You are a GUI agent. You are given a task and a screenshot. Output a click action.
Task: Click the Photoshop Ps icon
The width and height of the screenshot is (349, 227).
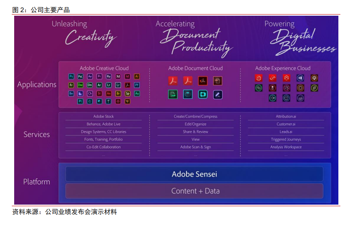(x=71, y=77)
